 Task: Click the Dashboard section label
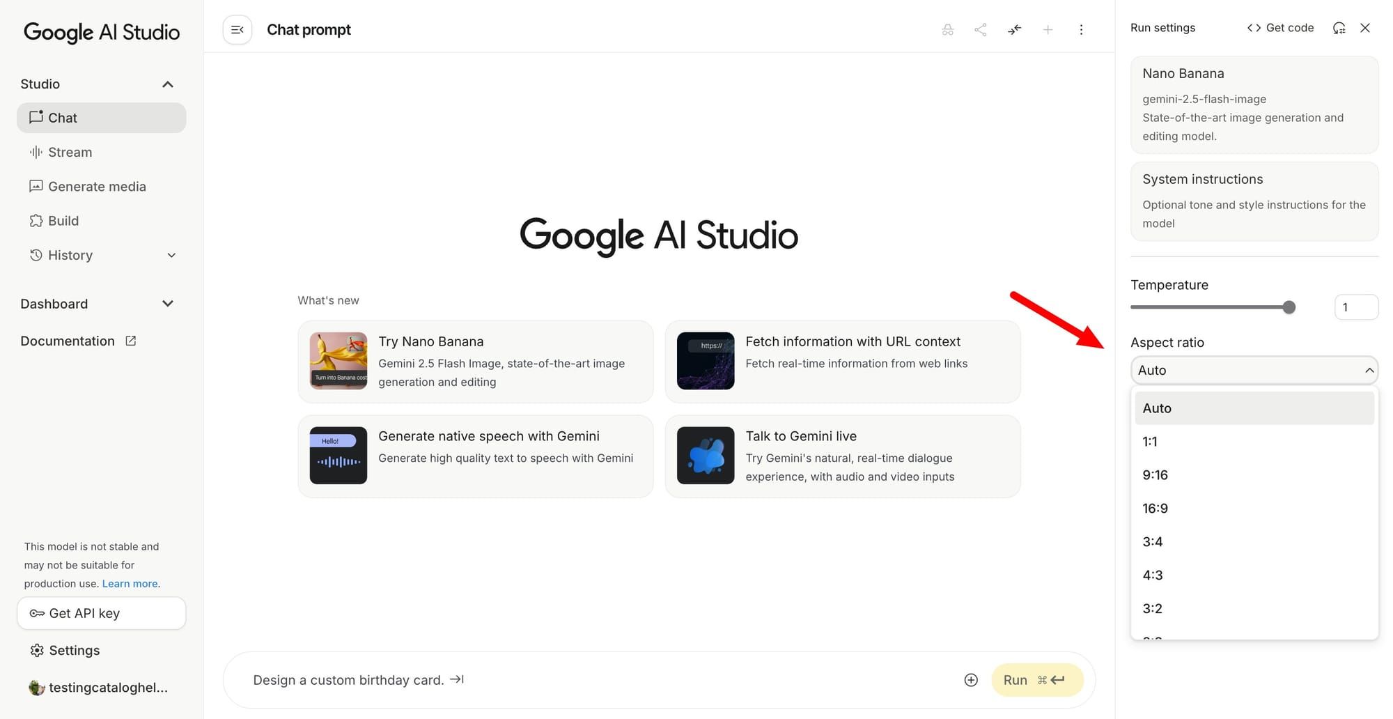54,304
